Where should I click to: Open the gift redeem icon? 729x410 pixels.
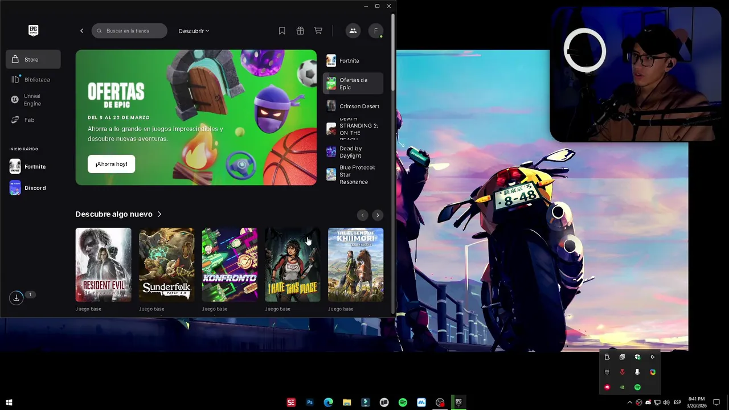pos(300,31)
